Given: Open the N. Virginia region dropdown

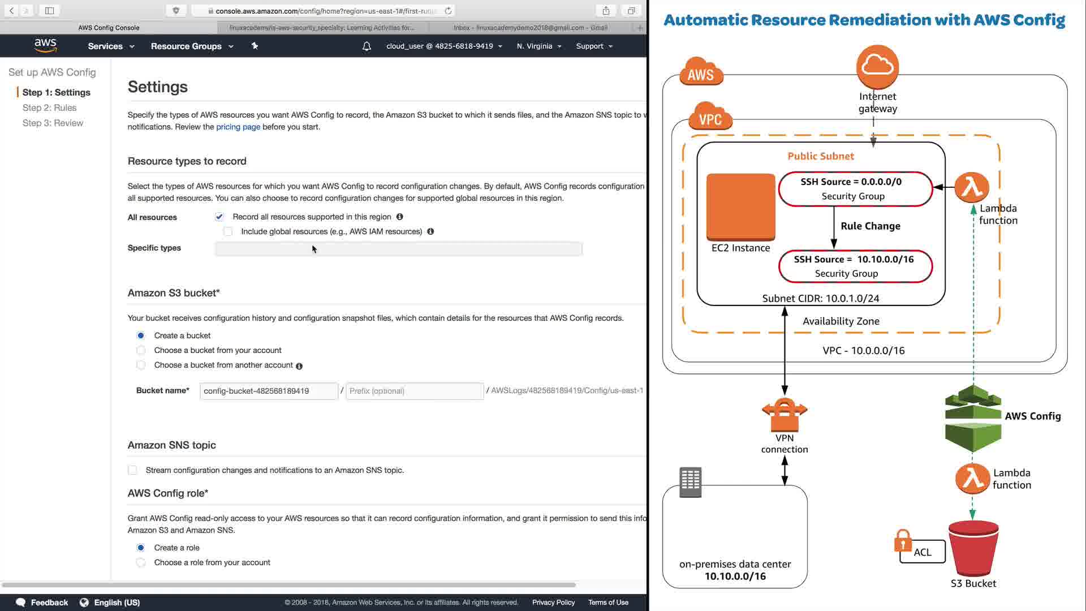Looking at the screenshot, I should pyautogui.click(x=538, y=46).
